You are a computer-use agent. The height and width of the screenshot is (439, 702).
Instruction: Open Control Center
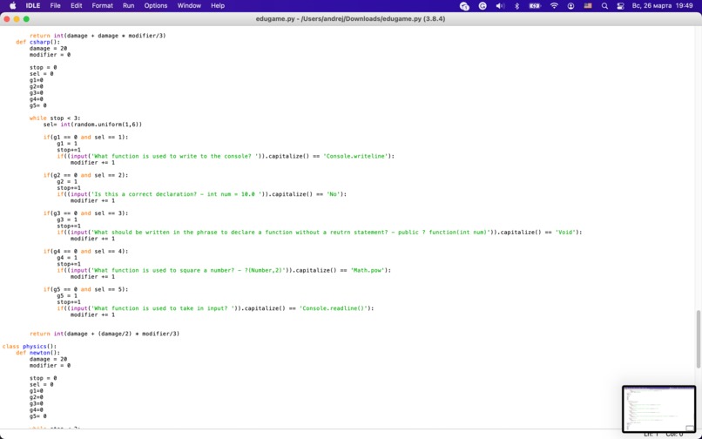click(620, 6)
